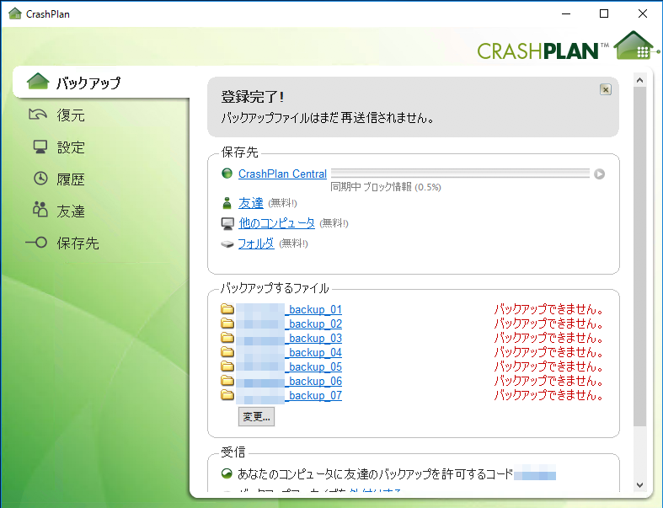The width and height of the screenshot is (663, 508).
Task: Click the green person icon beside 友達
Action: click(227, 203)
